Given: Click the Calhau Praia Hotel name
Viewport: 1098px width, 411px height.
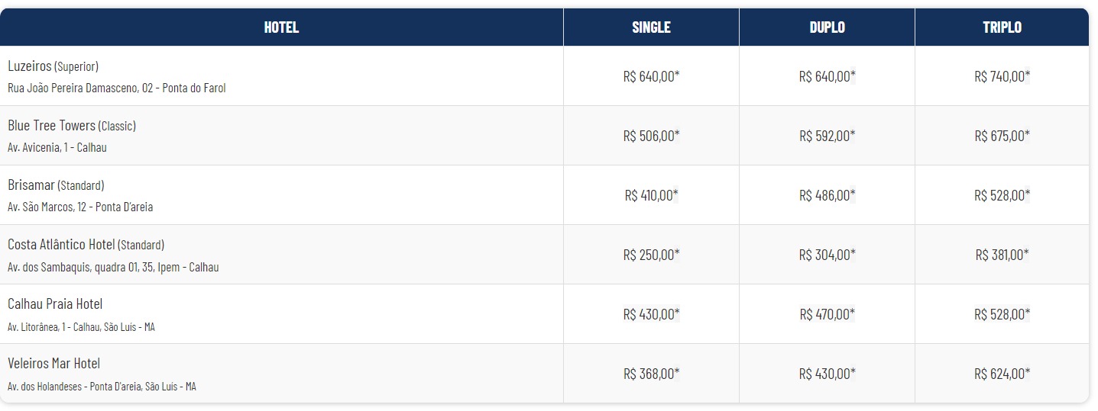Looking at the screenshot, I should click(55, 304).
